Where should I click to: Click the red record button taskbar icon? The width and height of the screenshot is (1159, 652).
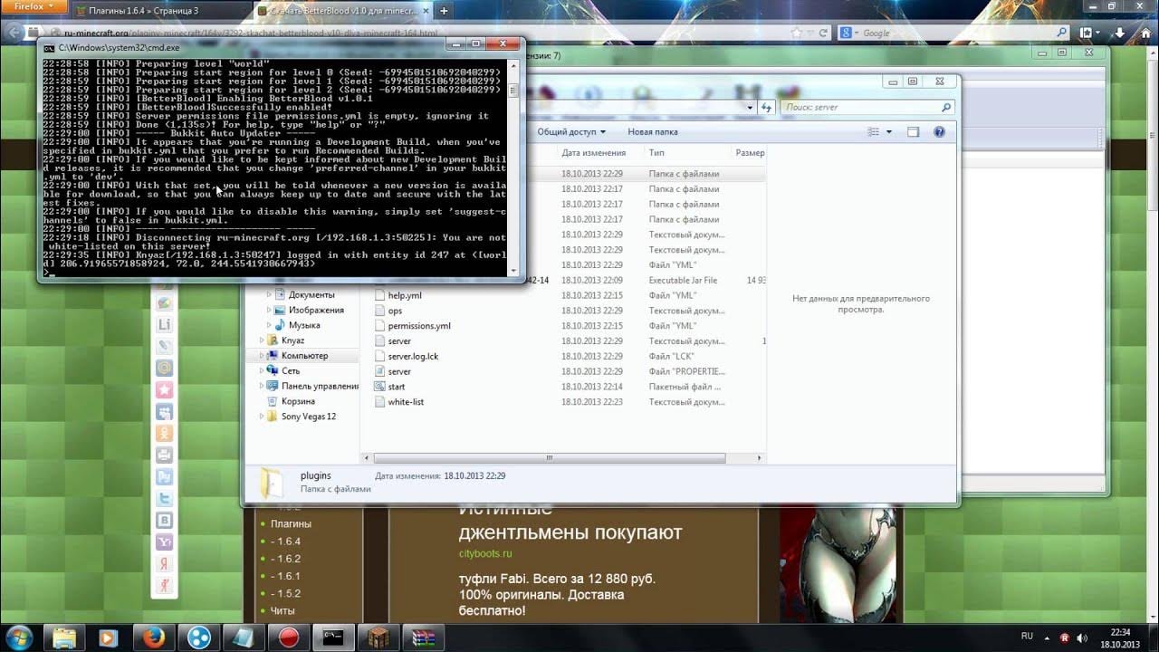point(289,638)
